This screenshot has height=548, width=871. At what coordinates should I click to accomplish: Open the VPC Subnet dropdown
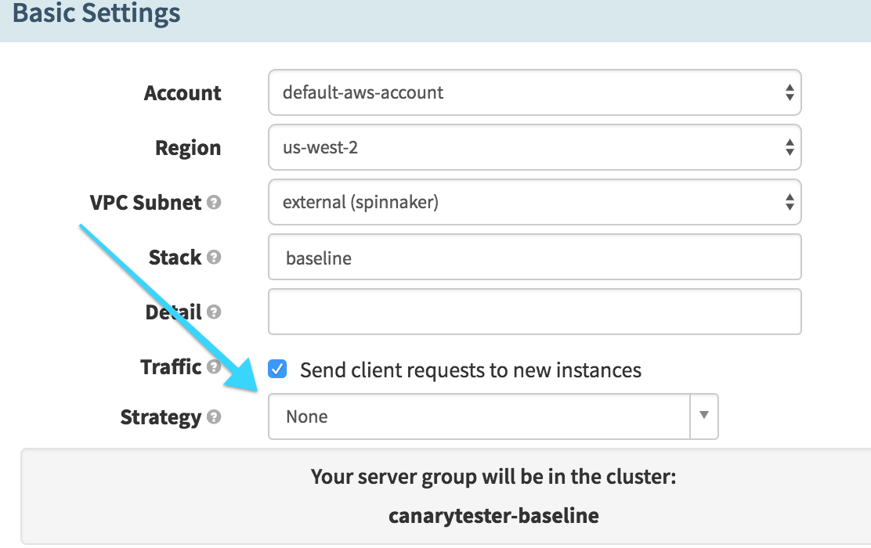534,202
